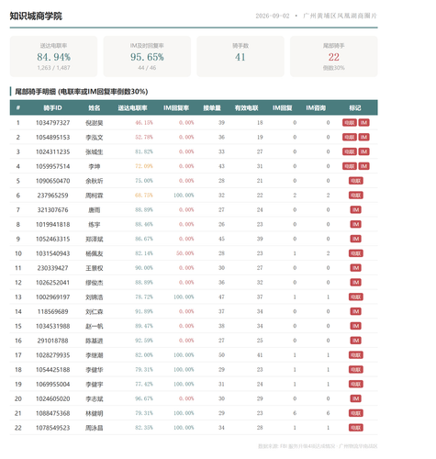Click rider ID 291018788
The height and width of the screenshot is (459, 436).
[52, 341]
